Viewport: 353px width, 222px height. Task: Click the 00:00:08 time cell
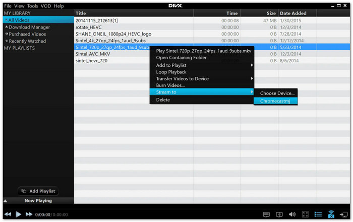pyautogui.click(x=230, y=21)
